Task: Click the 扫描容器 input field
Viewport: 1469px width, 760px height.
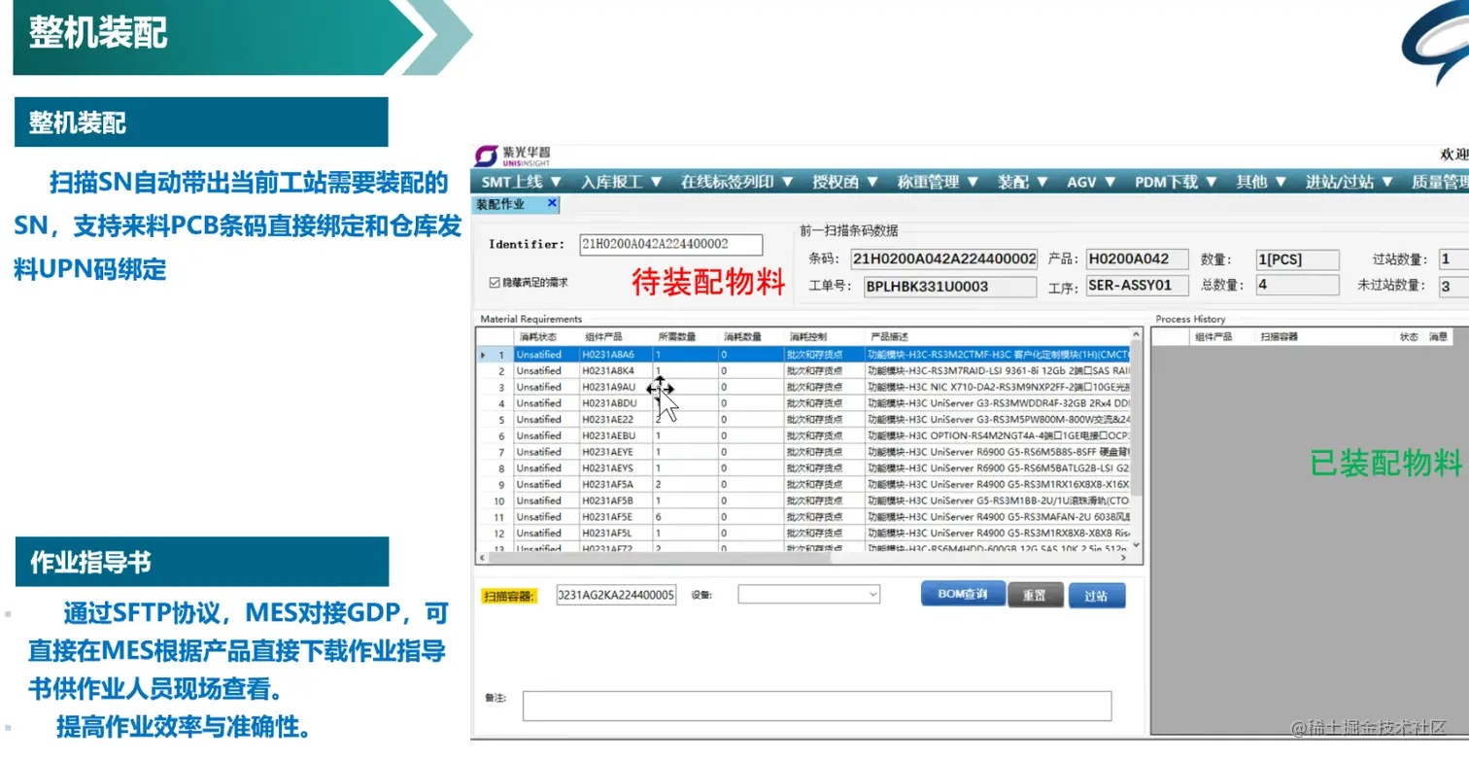Action: 616,595
